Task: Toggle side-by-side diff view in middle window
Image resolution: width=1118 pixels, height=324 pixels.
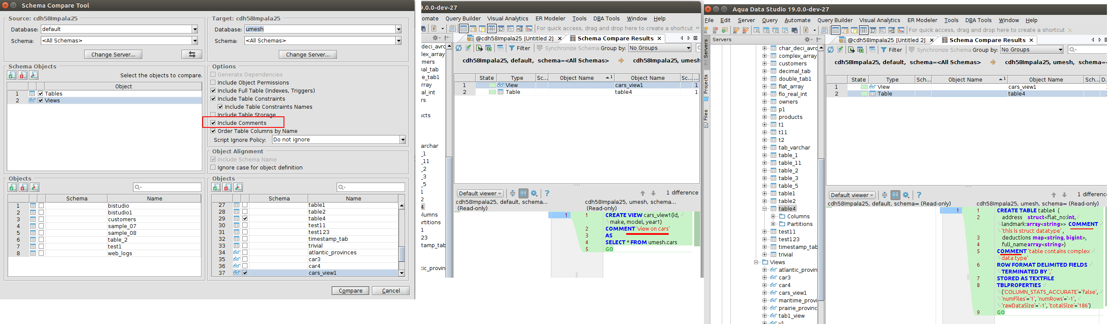Action: 523,194
